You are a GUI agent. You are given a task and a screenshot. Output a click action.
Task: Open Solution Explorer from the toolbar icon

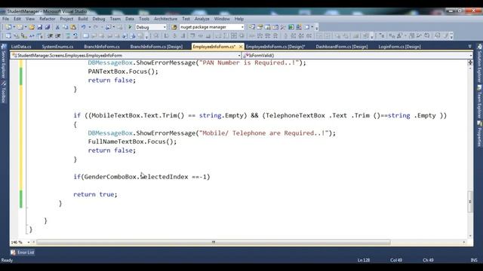[252, 27]
